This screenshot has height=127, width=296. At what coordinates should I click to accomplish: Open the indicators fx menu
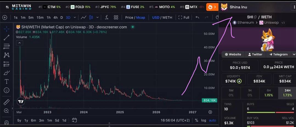107,18
